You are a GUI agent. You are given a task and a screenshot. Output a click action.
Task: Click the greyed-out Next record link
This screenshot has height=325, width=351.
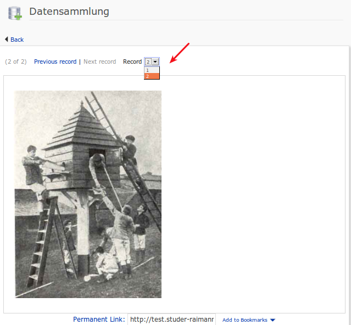pos(99,61)
